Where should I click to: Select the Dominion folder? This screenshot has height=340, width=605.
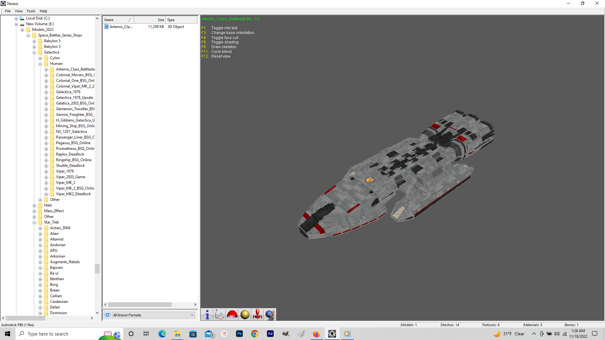58,313
